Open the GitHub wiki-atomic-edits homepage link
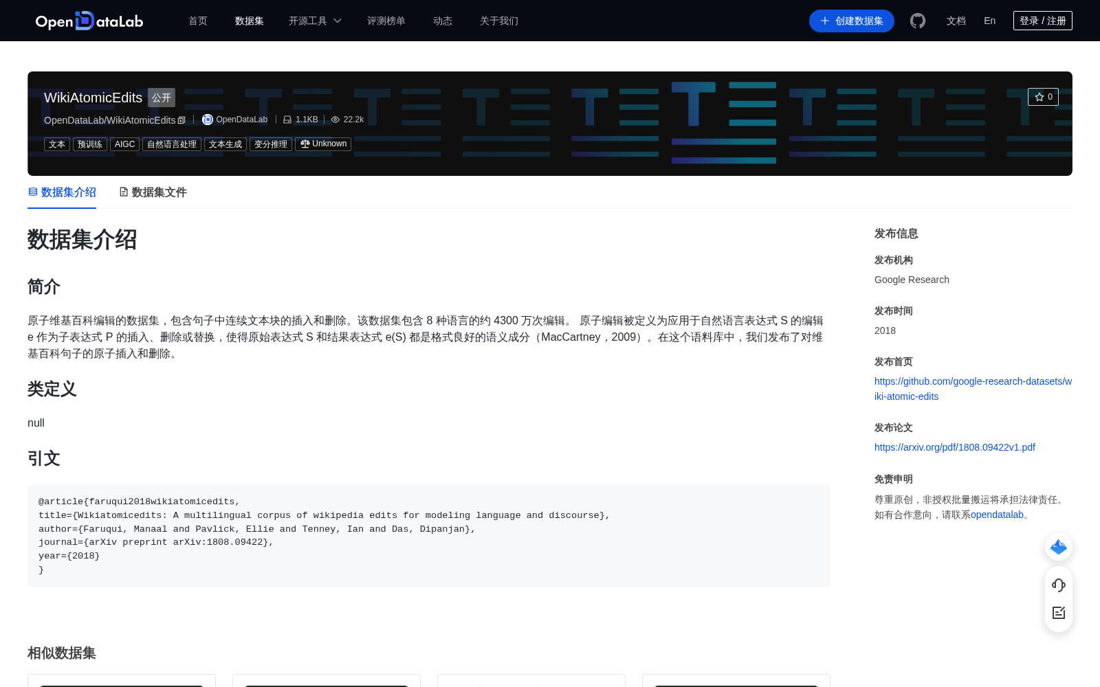Viewport: 1100px width, 687px height. pos(973,389)
